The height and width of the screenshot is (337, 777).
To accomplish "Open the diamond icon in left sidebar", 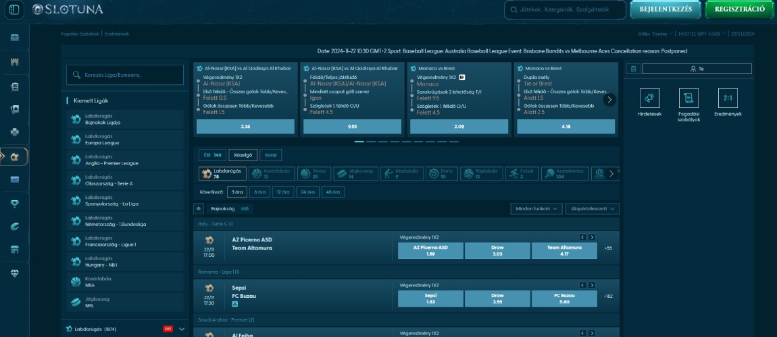I will pos(14,273).
